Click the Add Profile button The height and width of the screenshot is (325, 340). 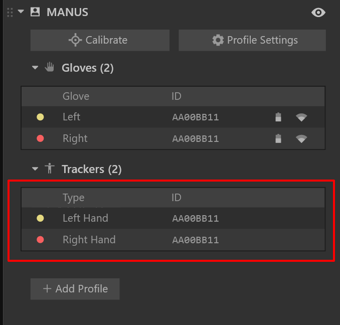pyautogui.click(x=75, y=289)
